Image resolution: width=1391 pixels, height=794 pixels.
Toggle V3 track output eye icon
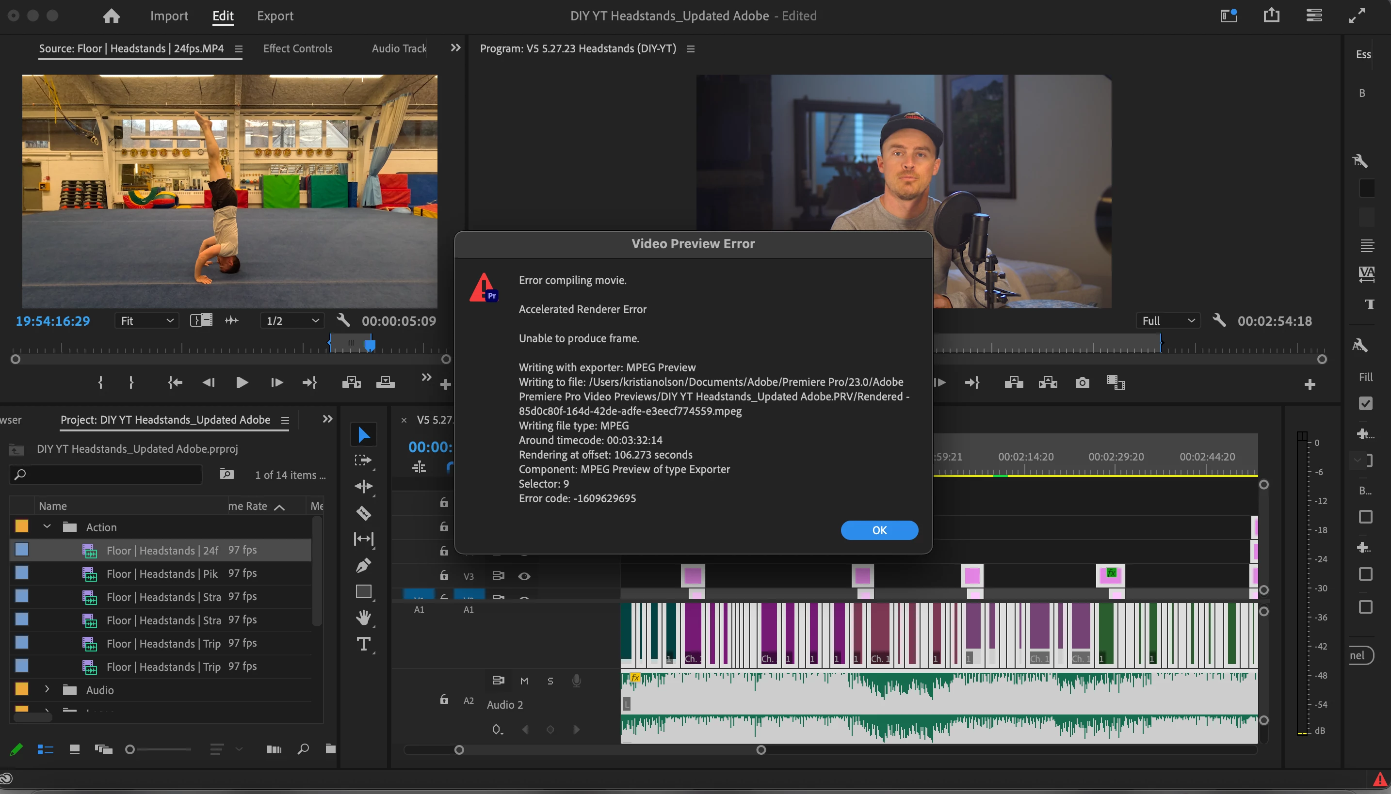click(x=524, y=576)
